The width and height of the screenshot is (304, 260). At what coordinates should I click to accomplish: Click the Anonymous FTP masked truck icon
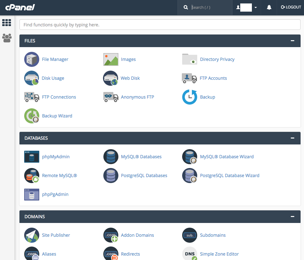111,97
